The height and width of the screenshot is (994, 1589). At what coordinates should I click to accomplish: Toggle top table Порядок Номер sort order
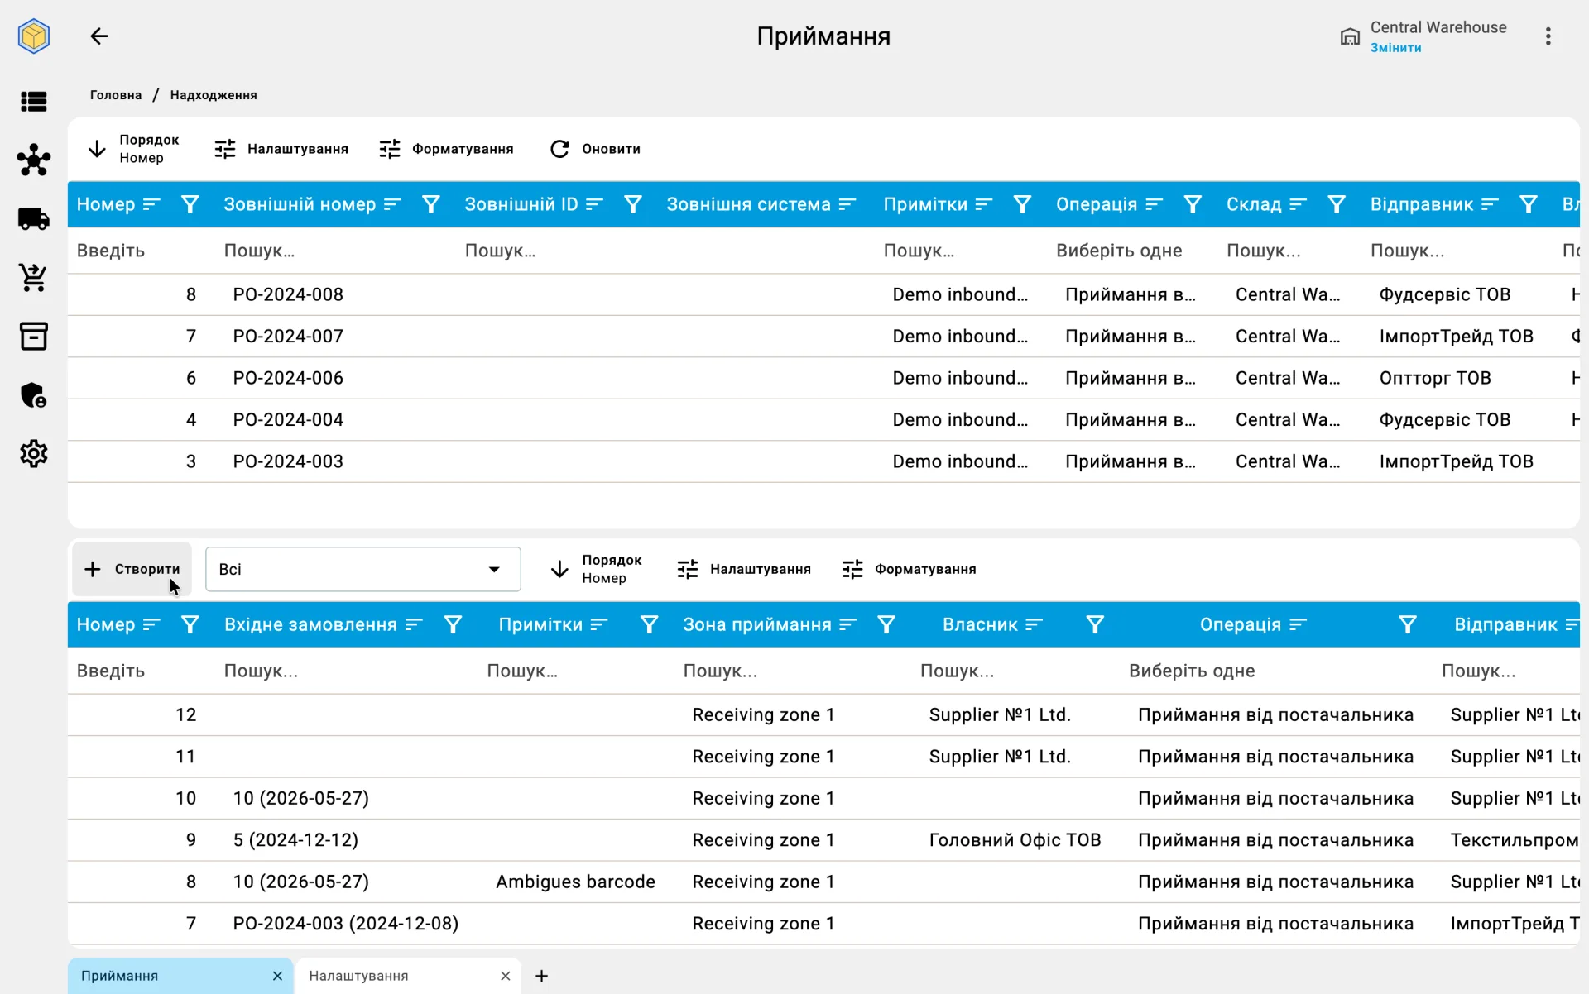[x=133, y=149]
